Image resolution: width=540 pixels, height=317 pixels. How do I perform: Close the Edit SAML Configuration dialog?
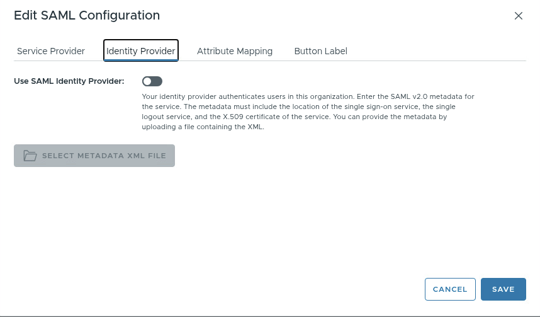tap(519, 16)
